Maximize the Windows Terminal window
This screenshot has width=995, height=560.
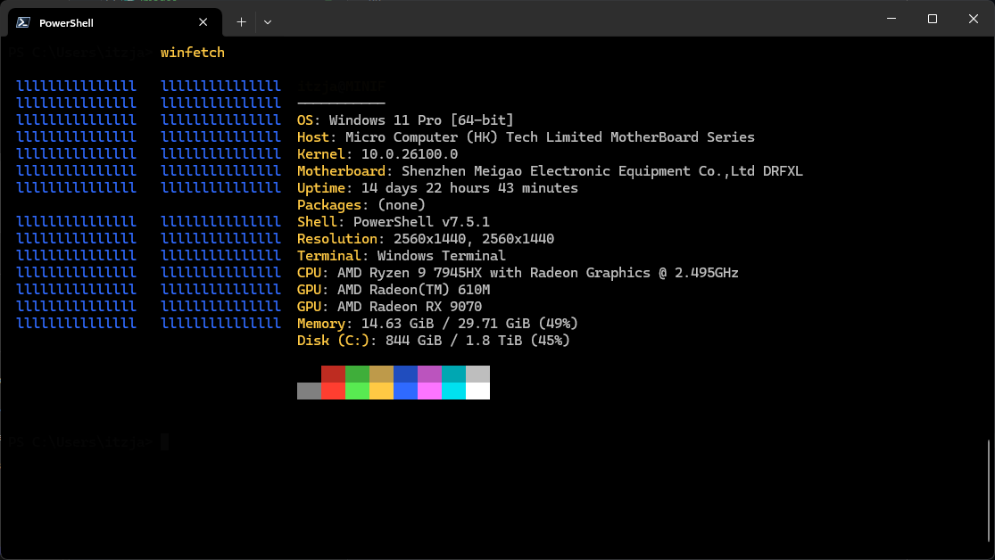[x=932, y=18]
